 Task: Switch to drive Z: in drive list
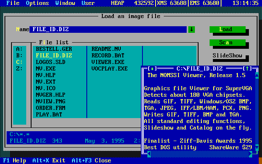click(x=19, y=68)
